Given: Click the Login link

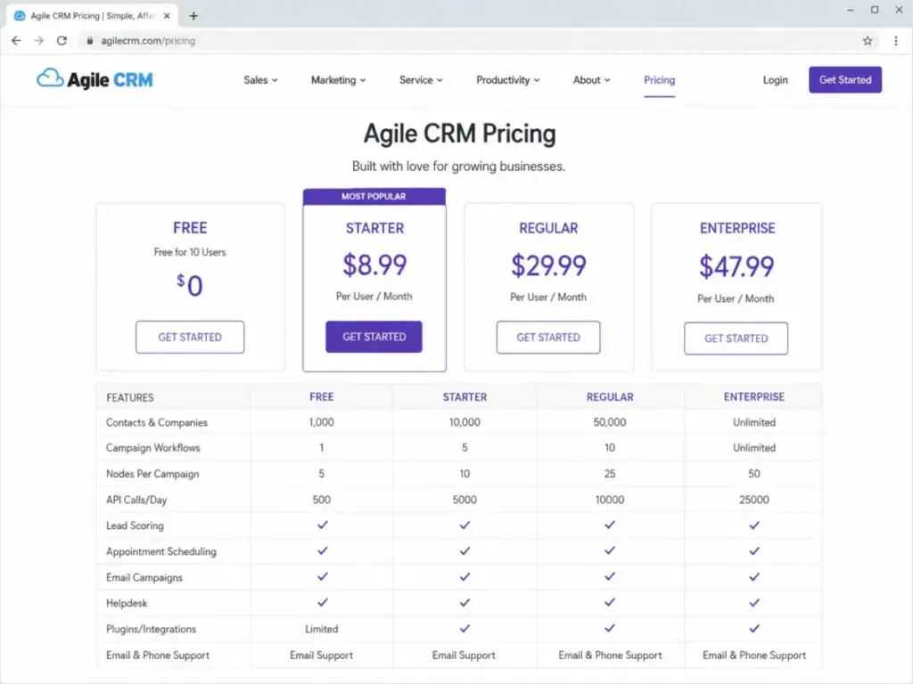Looking at the screenshot, I should [x=775, y=80].
